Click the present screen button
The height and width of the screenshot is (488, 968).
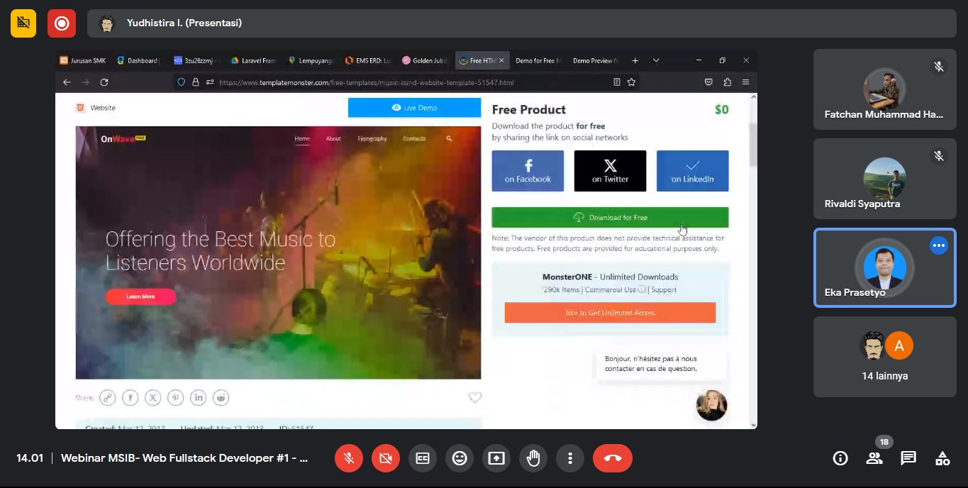pyautogui.click(x=496, y=458)
